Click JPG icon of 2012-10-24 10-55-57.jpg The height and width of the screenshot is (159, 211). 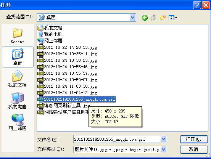click(x=40, y=73)
